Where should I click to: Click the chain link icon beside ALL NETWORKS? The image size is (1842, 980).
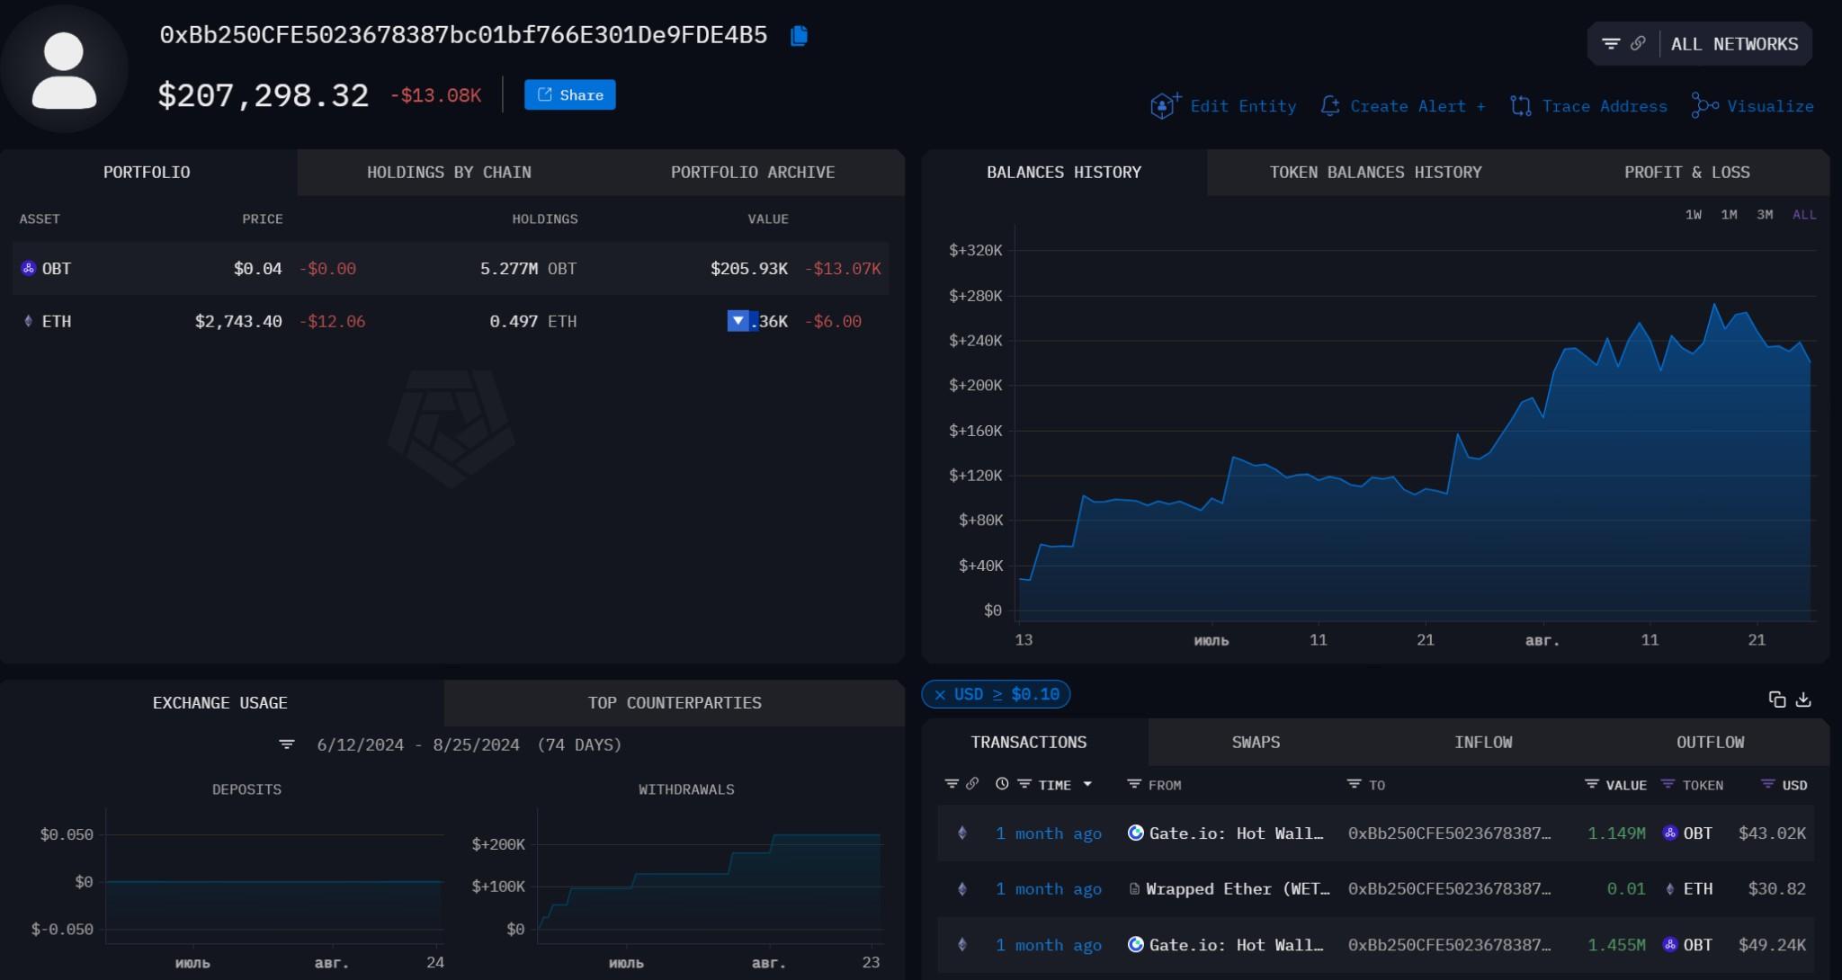coord(1638,43)
